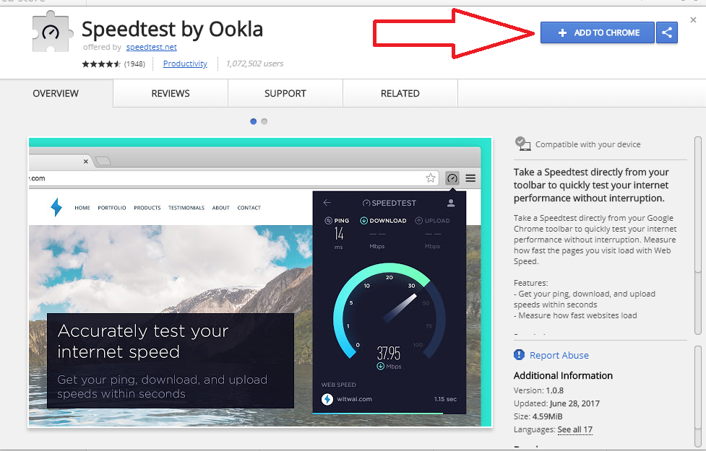Click the description panel scrollbar
This screenshot has width=706, height=451.
coord(698,236)
